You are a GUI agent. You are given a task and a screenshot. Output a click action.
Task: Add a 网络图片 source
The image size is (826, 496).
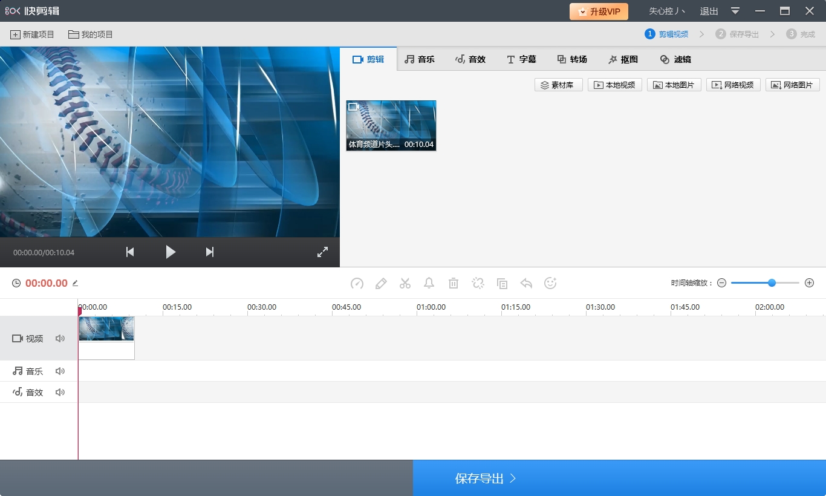793,85
